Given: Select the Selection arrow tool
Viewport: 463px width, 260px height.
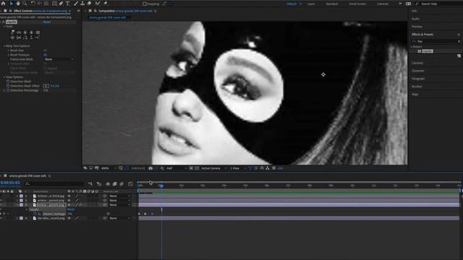Looking at the screenshot, I should (x=12, y=4).
